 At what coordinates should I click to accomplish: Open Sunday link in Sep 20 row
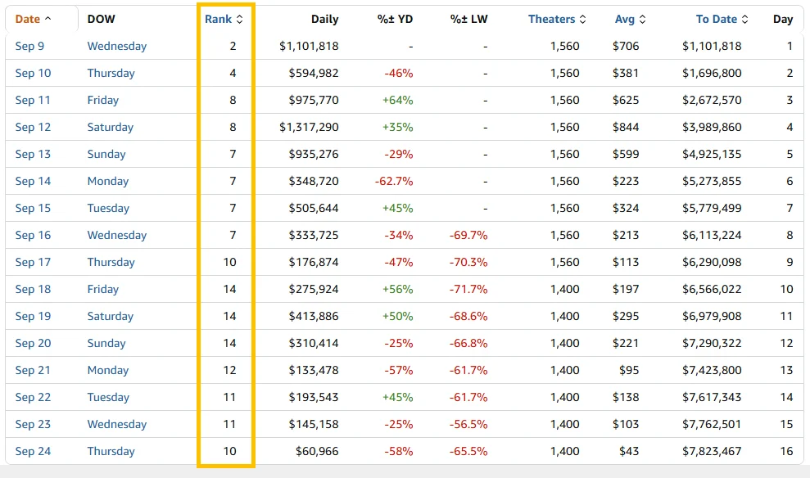[x=106, y=343]
